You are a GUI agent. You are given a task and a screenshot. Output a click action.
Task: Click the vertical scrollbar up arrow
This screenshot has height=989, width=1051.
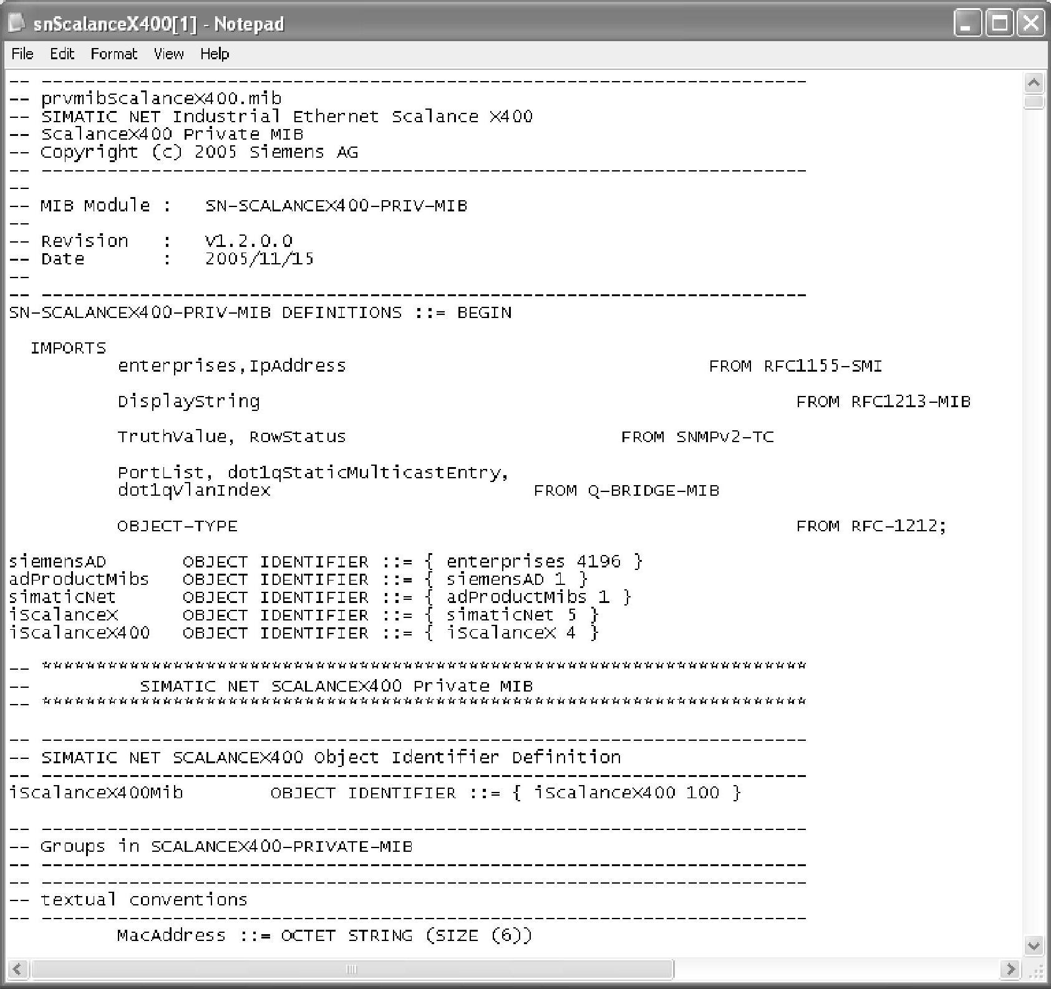point(1034,83)
